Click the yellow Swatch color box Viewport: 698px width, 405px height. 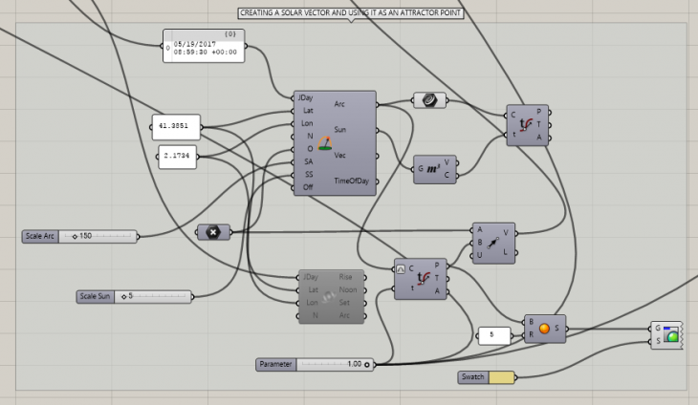[501, 378]
